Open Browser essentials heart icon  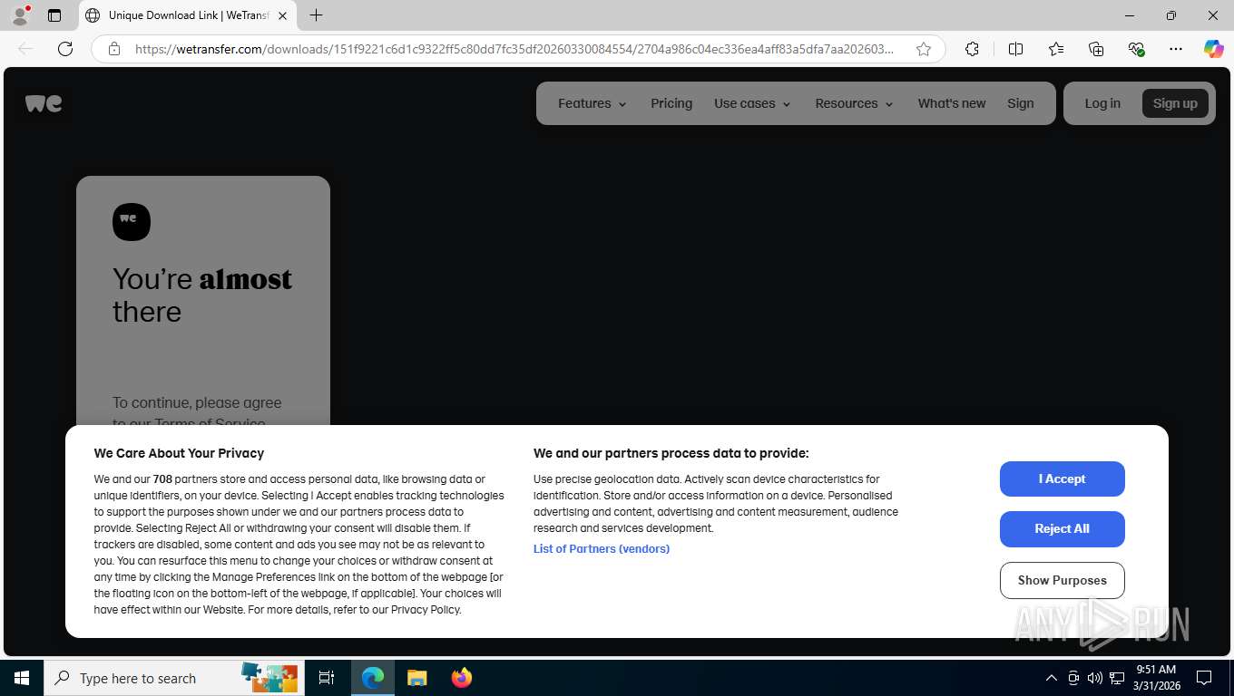[x=1136, y=49]
